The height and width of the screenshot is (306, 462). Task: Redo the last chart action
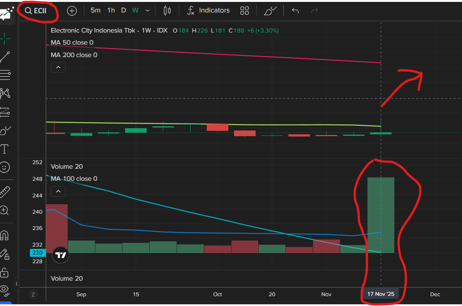pos(315,11)
